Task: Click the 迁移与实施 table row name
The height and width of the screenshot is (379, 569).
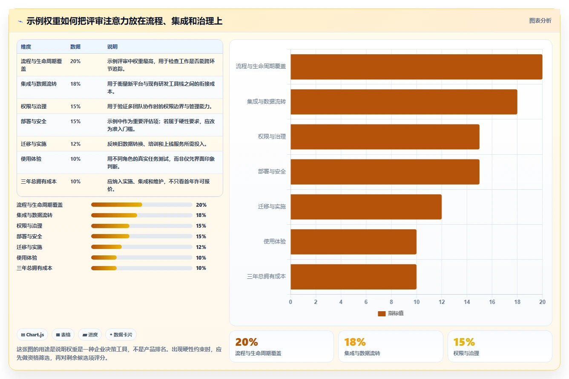Action: (34, 144)
